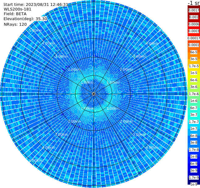Click the 0.0001 colorbar label
Screen dimensions: 200x188
click(x=194, y=45)
